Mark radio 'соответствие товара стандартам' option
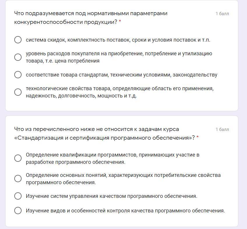This screenshot has height=229, width=247. pos(18,74)
